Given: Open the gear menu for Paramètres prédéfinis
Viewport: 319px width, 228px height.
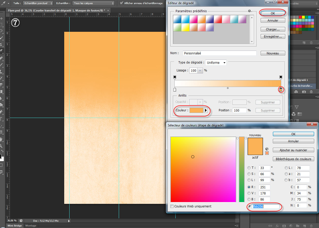Looking at the screenshot, I should click(250, 11).
